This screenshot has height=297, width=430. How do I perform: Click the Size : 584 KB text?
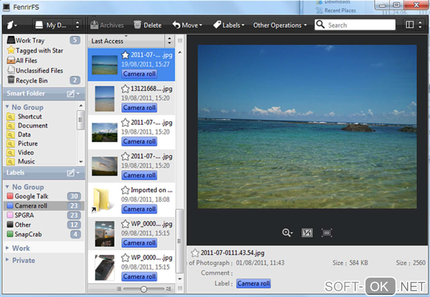click(x=350, y=263)
